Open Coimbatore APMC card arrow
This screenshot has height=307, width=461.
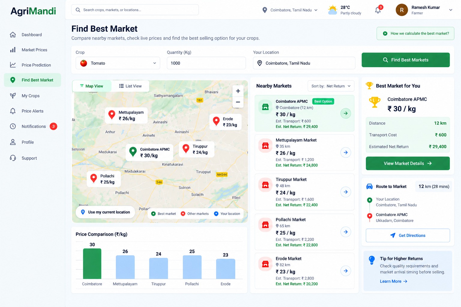tap(346, 113)
